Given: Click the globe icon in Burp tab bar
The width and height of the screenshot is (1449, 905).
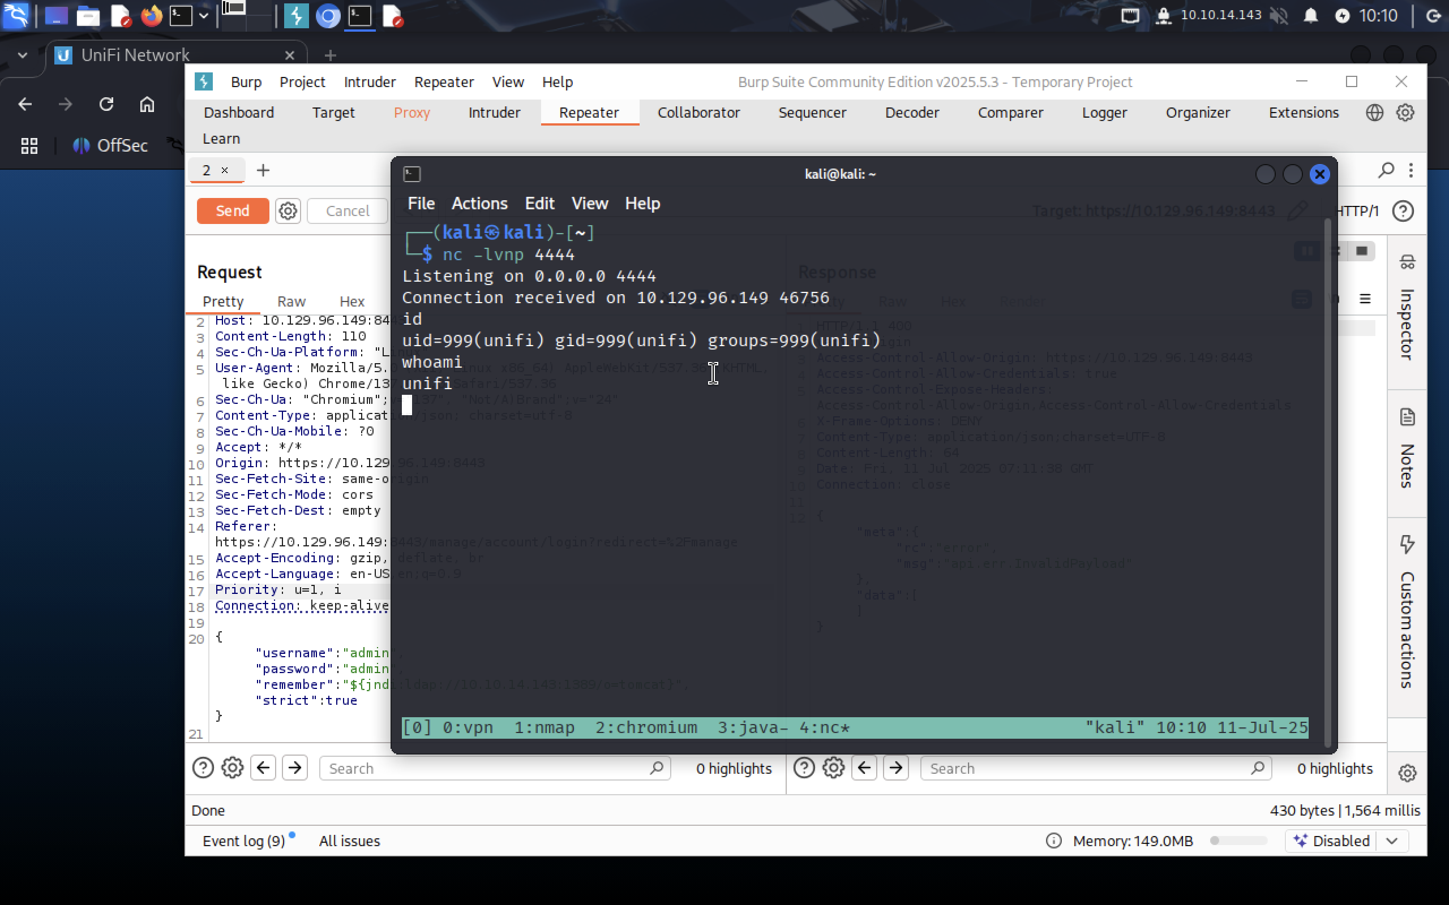Looking at the screenshot, I should coord(1374,113).
